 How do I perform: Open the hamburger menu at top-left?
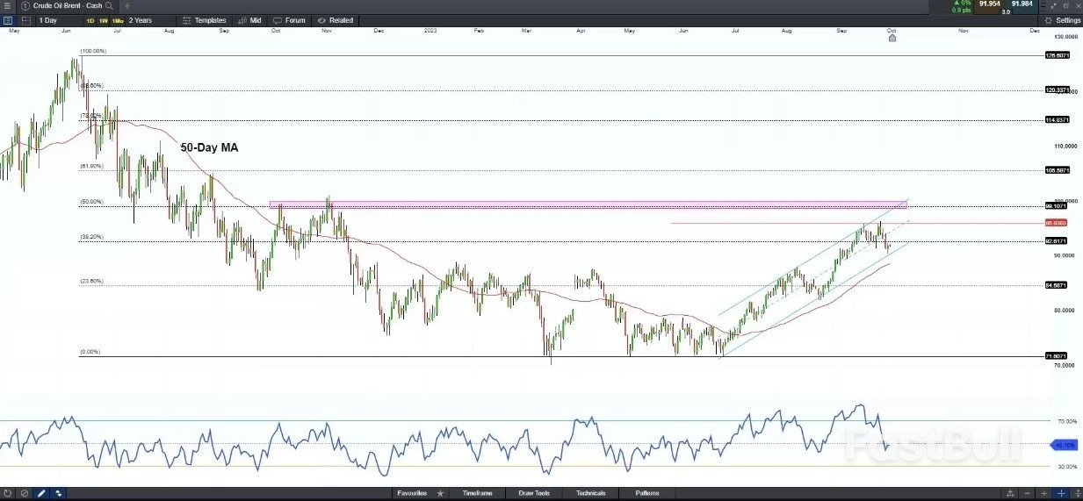7,5
